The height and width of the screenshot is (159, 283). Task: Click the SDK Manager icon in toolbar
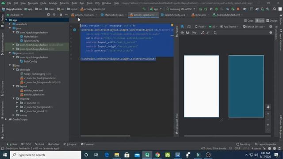(x=268, y=9)
